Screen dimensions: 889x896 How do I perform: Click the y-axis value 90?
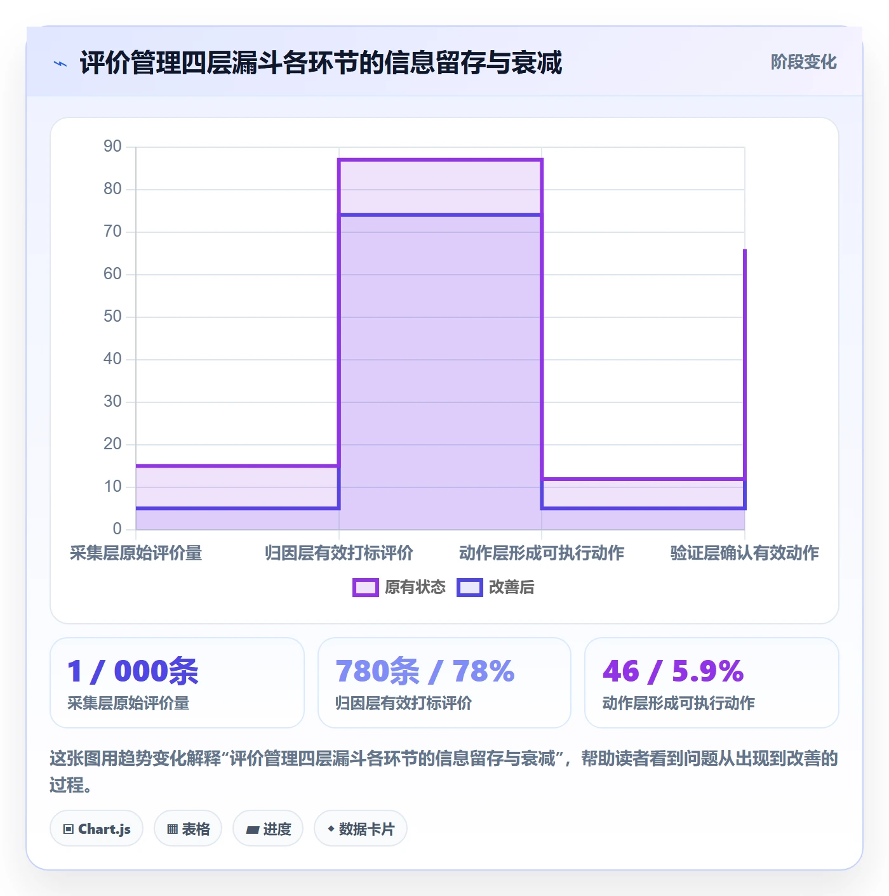tap(112, 147)
